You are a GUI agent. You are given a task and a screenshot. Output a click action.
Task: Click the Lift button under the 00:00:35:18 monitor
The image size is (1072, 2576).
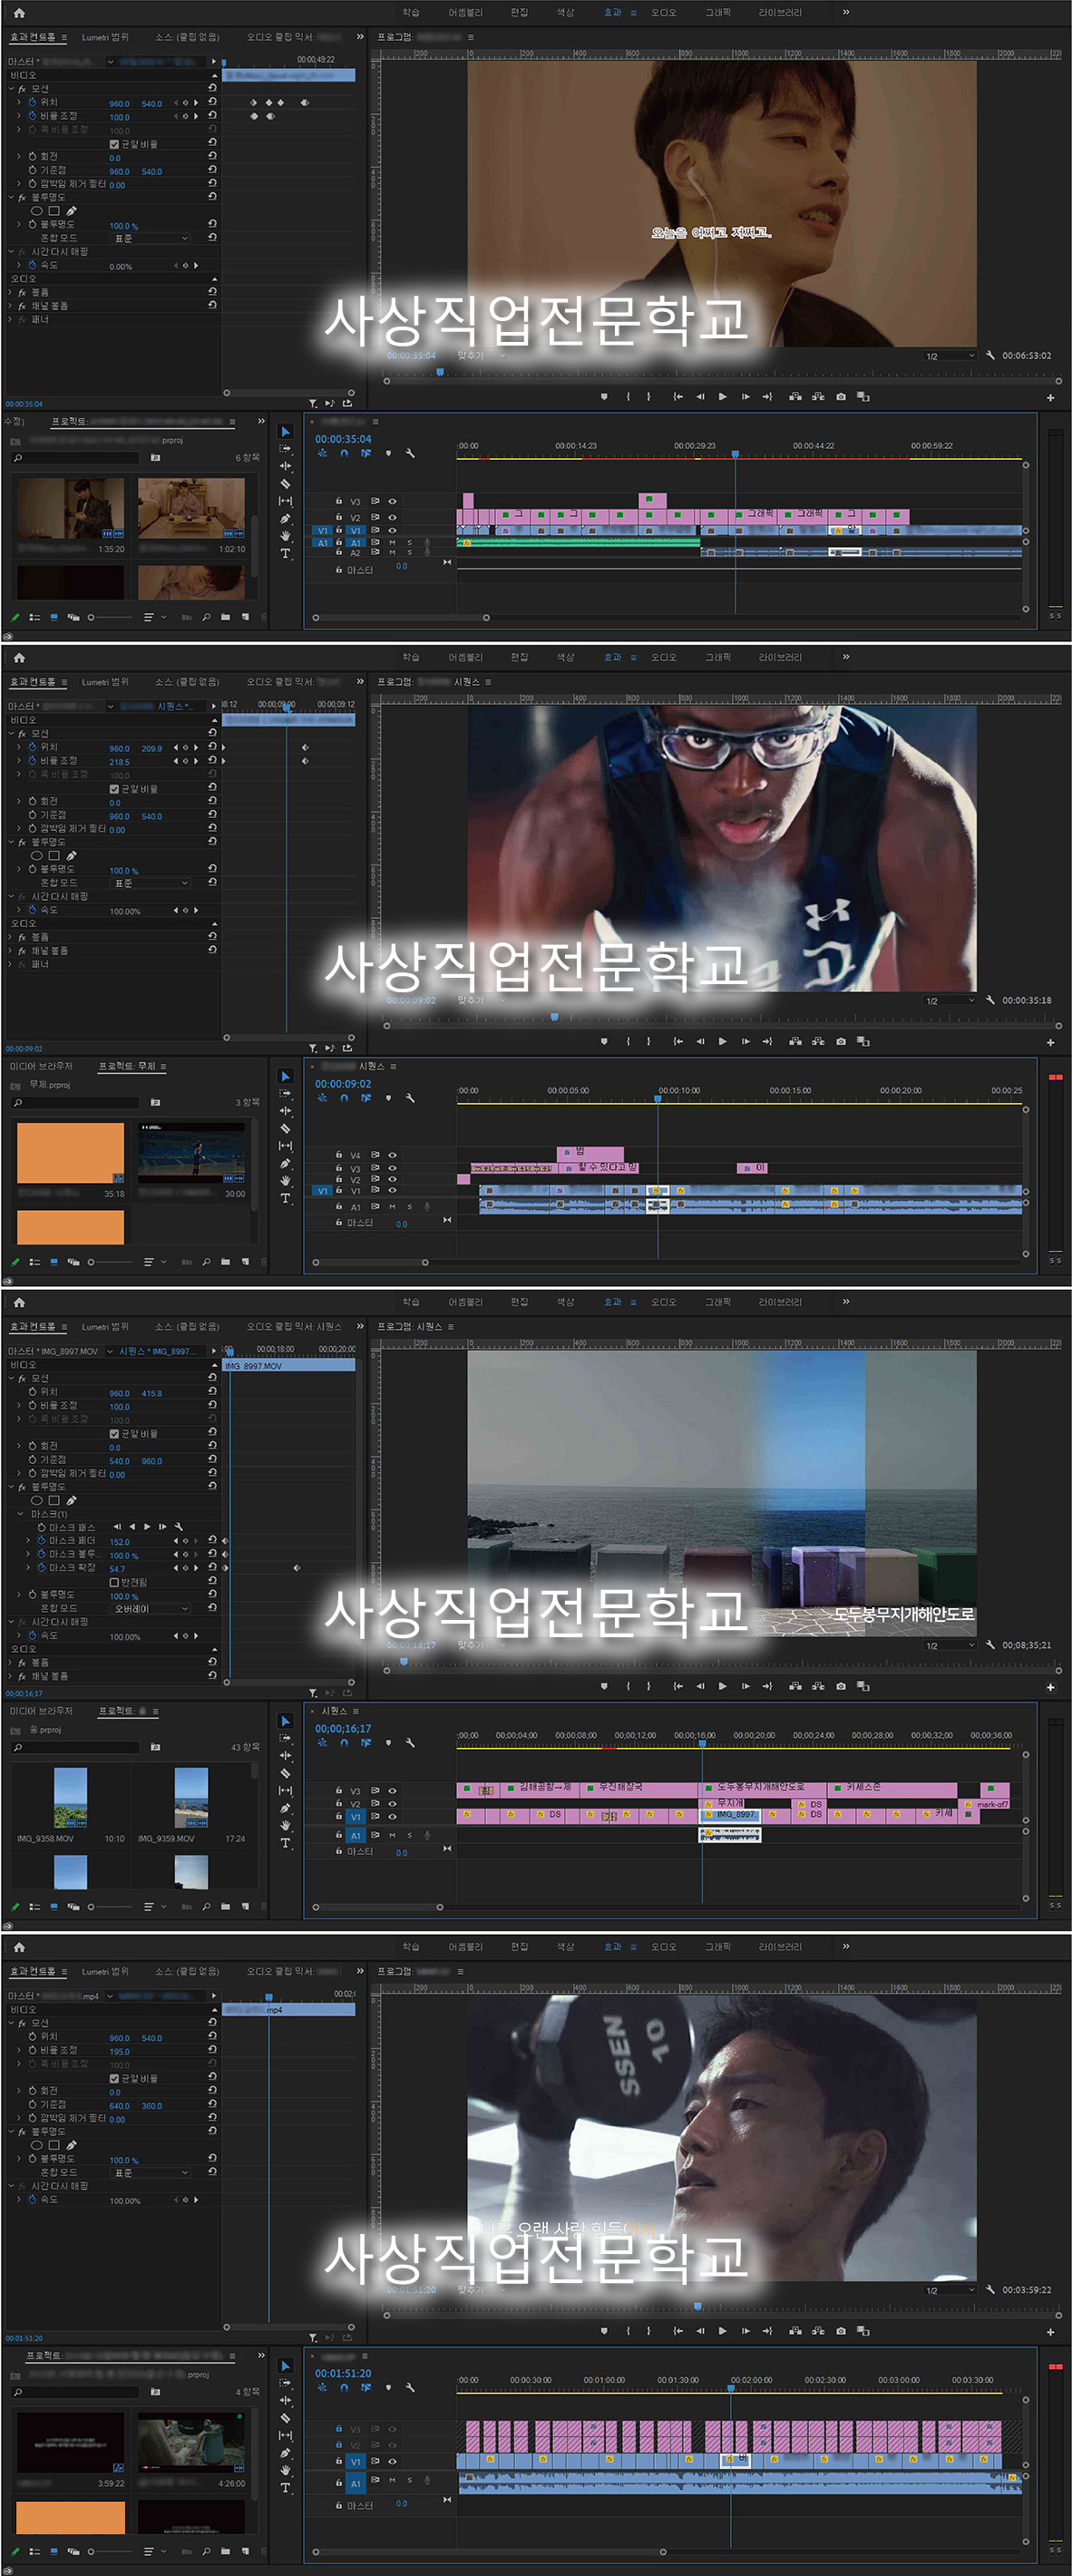tap(795, 1042)
